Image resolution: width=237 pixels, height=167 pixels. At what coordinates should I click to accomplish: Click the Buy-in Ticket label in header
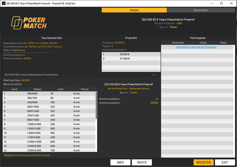(168, 27)
